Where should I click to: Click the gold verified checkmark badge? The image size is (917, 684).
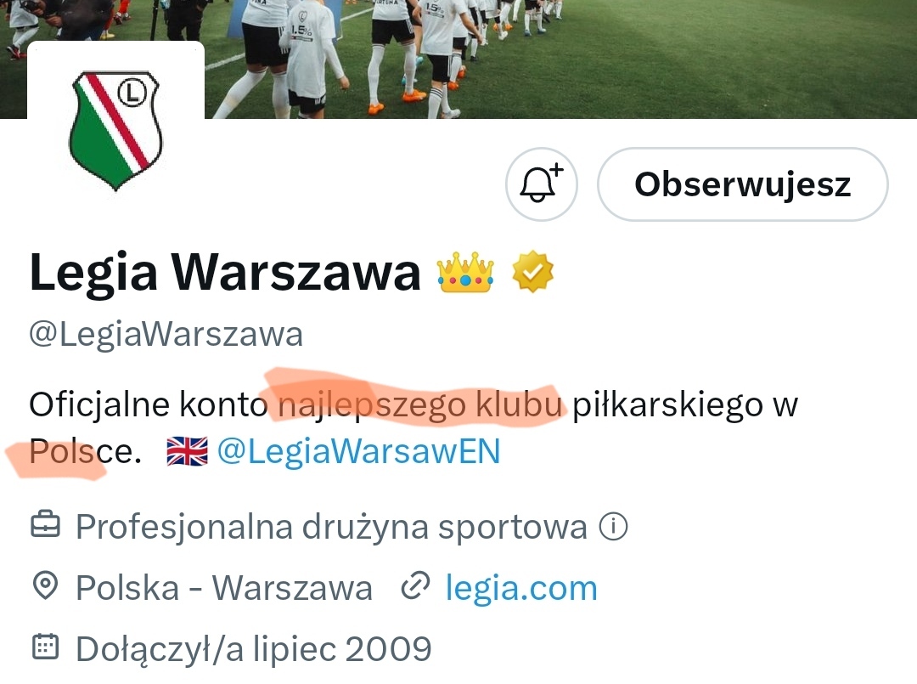pyautogui.click(x=532, y=272)
